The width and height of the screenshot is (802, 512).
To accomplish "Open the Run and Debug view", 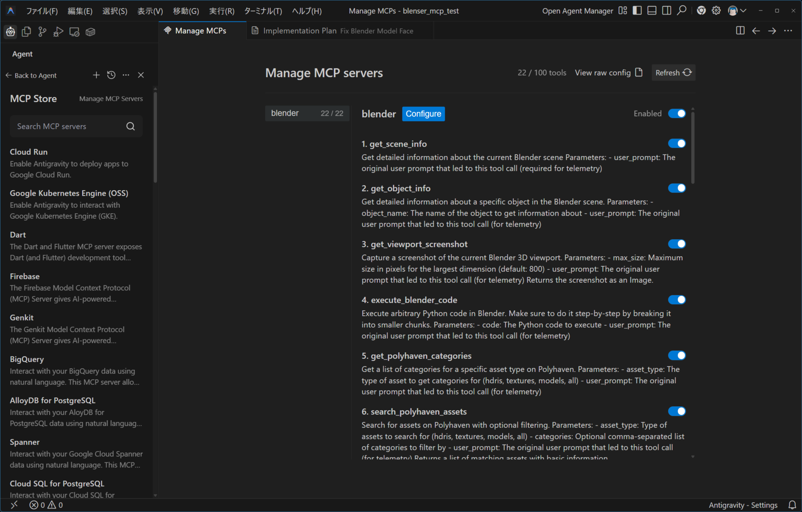I will pos(59,32).
